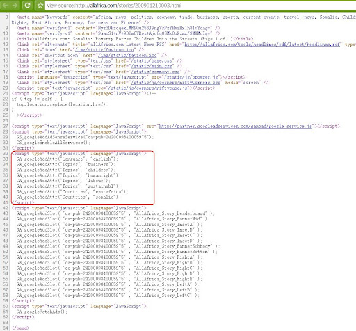356x331 pixels.
Task: Open the favicon.ico link on line 14
Action: [127, 55]
